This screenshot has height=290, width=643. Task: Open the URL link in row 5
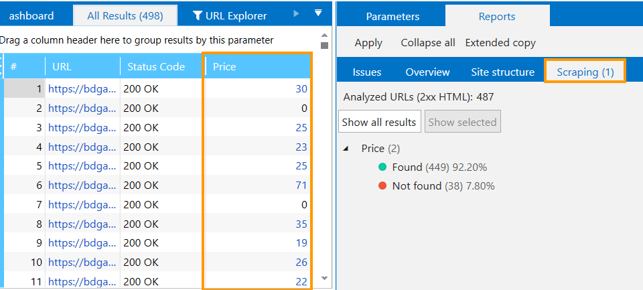(x=82, y=166)
